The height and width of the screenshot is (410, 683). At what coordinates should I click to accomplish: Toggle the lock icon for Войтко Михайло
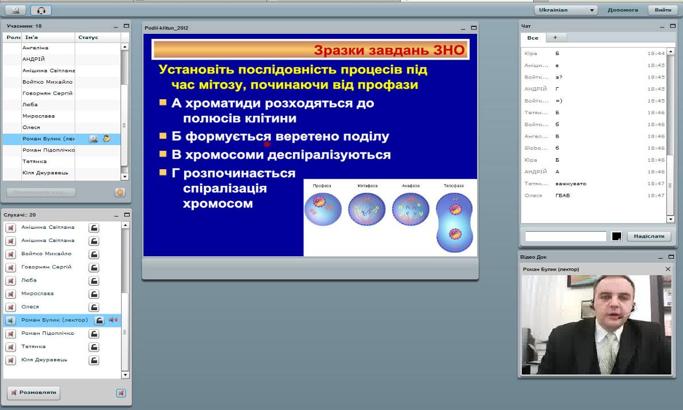(x=94, y=254)
